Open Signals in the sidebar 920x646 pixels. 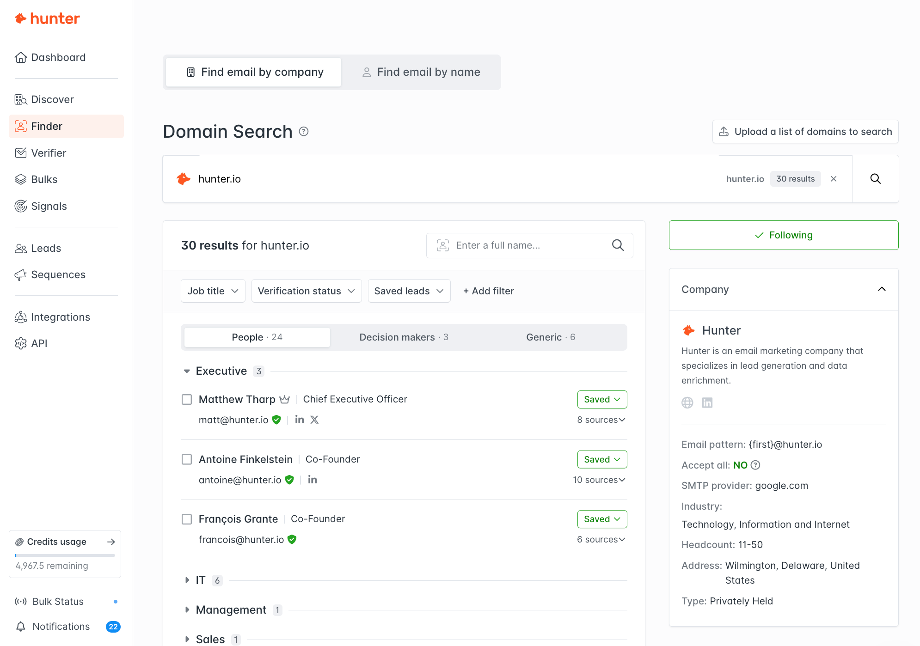coord(49,206)
